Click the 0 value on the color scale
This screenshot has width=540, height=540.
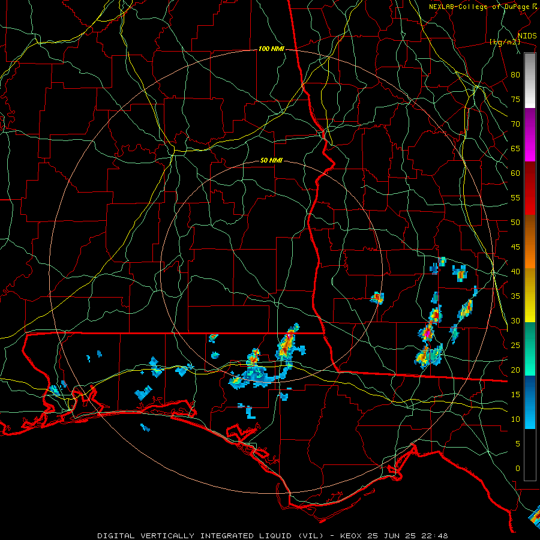click(x=518, y=469)
